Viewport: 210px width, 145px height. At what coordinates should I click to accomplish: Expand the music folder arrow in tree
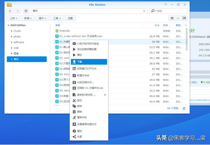tap(12, 31)
